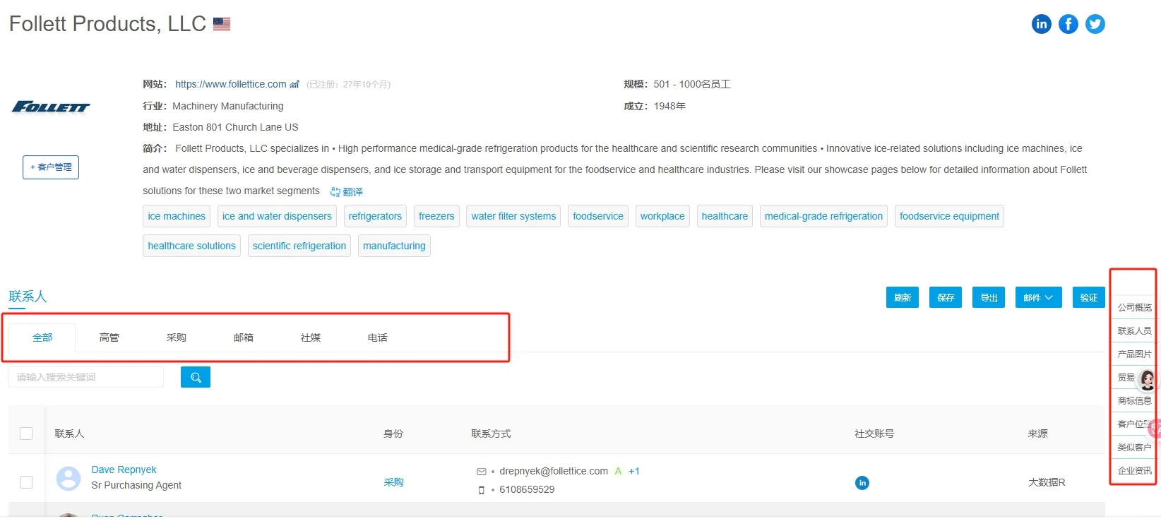Click the drepnyek@follettice.com email text
The image size is (1161, 526).
tap(554, 471)
